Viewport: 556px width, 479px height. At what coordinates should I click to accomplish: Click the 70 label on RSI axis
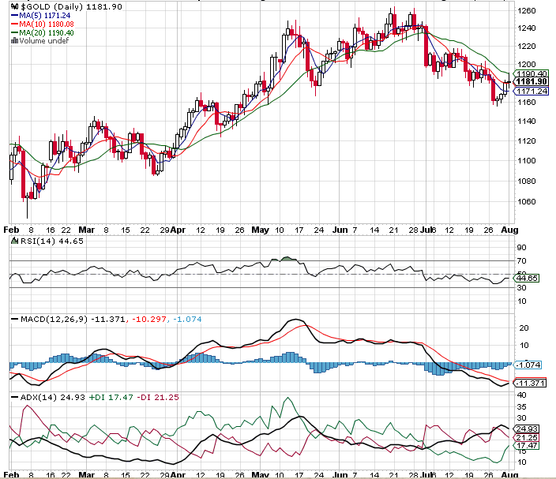(521, 260)
